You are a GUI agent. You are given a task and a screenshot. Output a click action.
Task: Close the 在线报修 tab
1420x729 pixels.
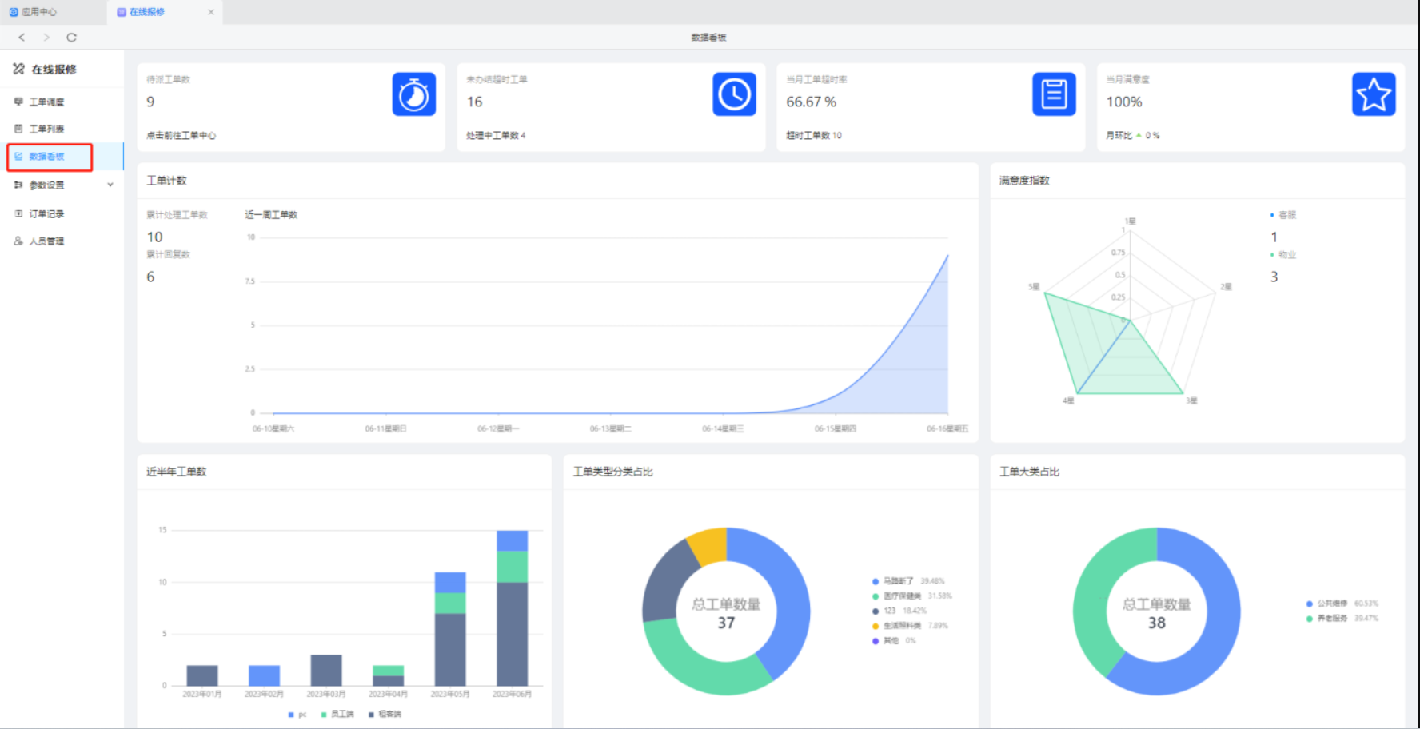click(211, 12)
